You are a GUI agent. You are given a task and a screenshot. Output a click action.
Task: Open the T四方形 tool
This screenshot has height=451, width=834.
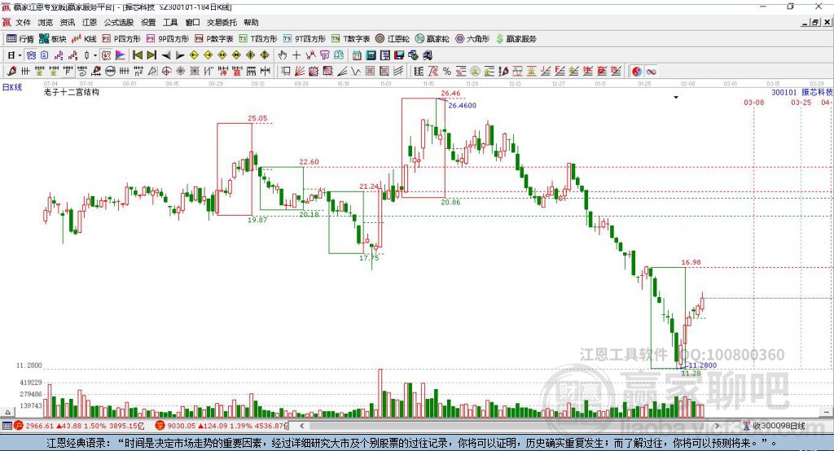(258, 39)
